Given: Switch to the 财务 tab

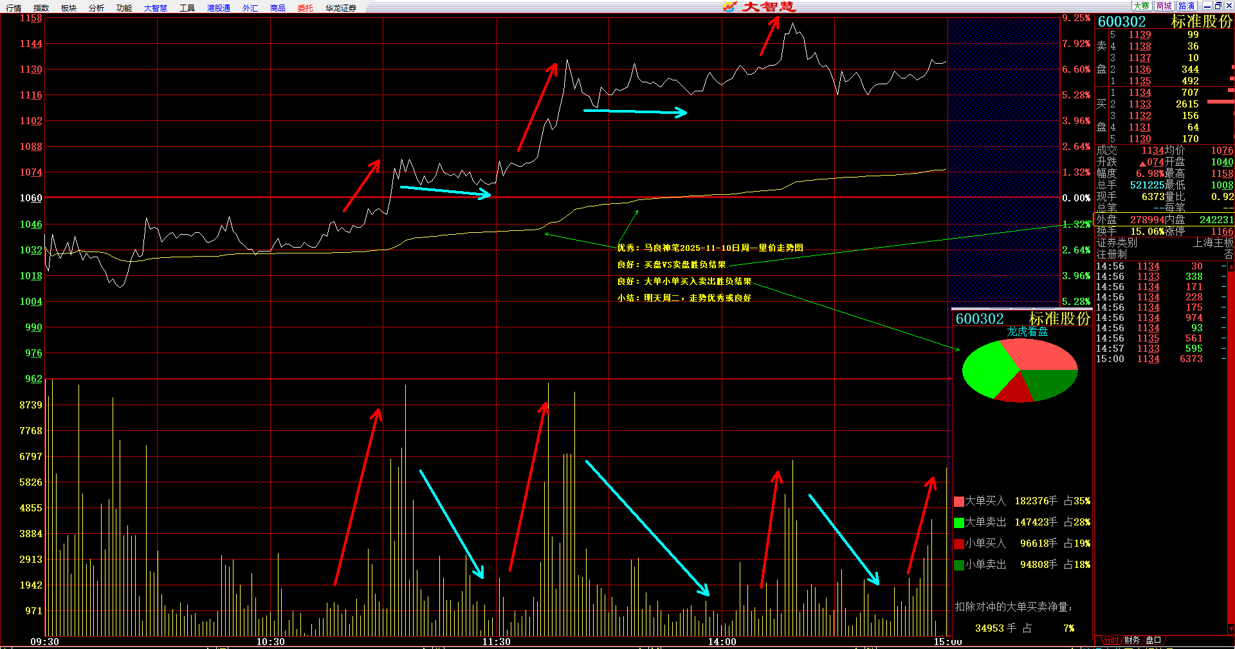Looking at the screenshot, I should (1132, 641).
